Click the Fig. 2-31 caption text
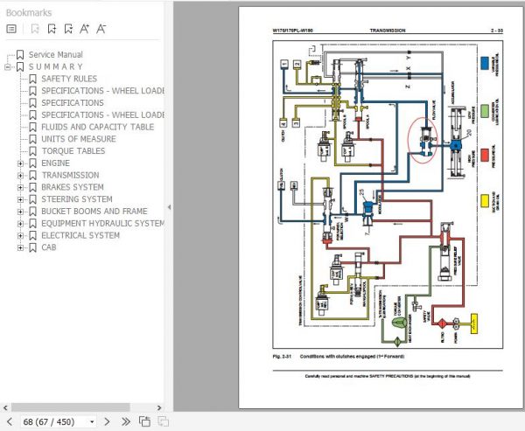 339,357
